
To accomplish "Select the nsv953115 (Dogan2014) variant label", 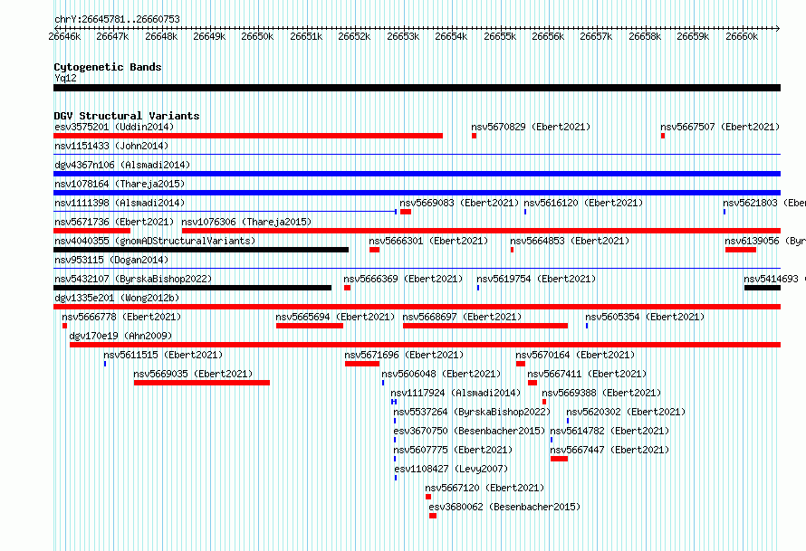I will [111, 260].
